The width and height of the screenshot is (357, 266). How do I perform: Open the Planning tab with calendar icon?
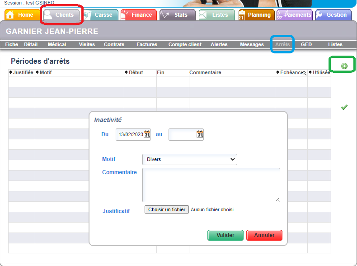click(x=255, y=15)
